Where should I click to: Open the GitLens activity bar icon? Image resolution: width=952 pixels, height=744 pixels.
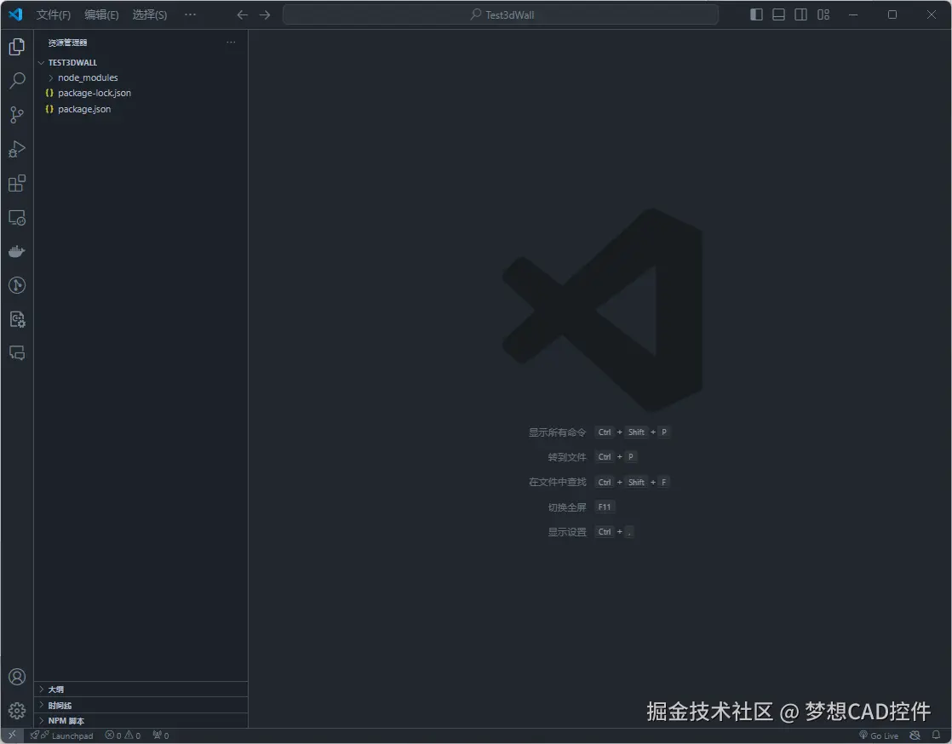point(17,285)
